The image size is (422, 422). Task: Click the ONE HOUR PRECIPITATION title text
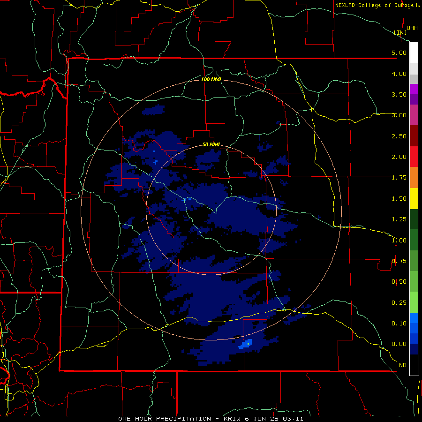pos(165,419)
